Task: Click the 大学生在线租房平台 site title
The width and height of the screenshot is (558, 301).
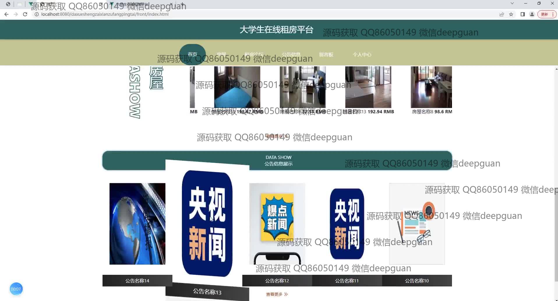Action: (276, 30)
